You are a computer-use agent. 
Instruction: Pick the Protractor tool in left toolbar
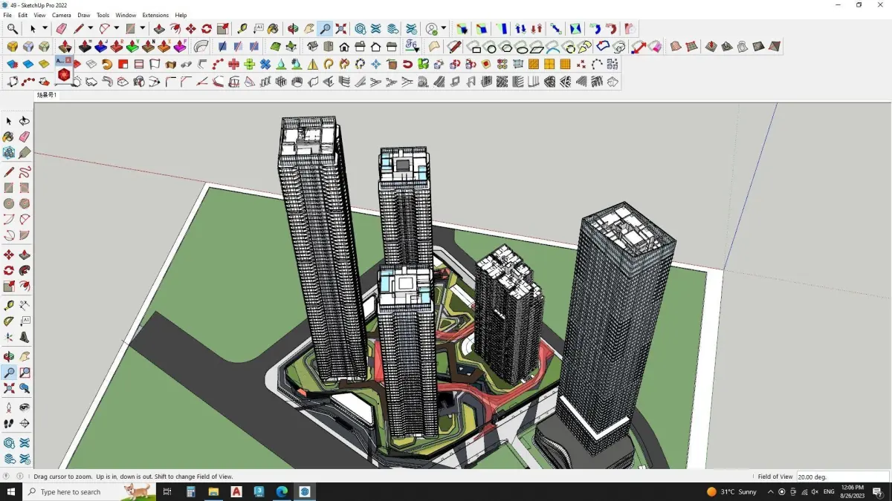pos(9,321)
